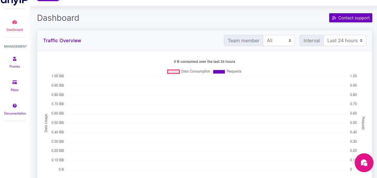Click the purple Requests legend color box

pos(219,72)
